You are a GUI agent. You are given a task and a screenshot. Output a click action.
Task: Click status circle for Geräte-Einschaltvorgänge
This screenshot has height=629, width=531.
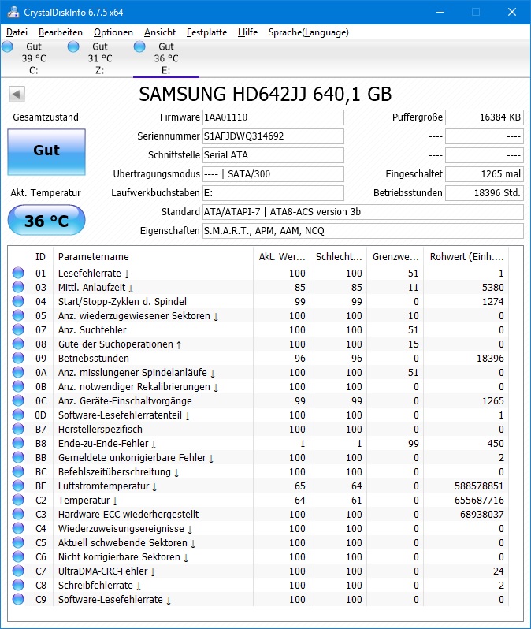(x=18, y=400)
